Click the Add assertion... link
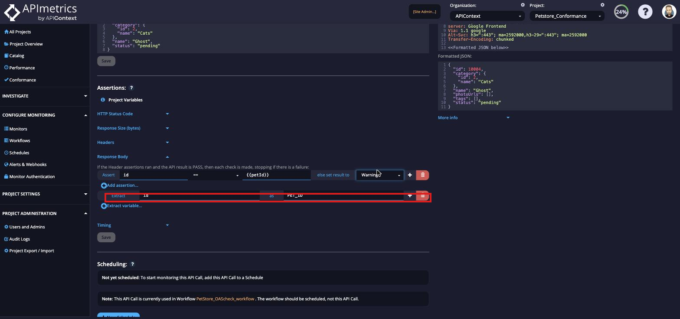Image resolution: width=680 pixels, height=319 pixels. coord(122,186)
